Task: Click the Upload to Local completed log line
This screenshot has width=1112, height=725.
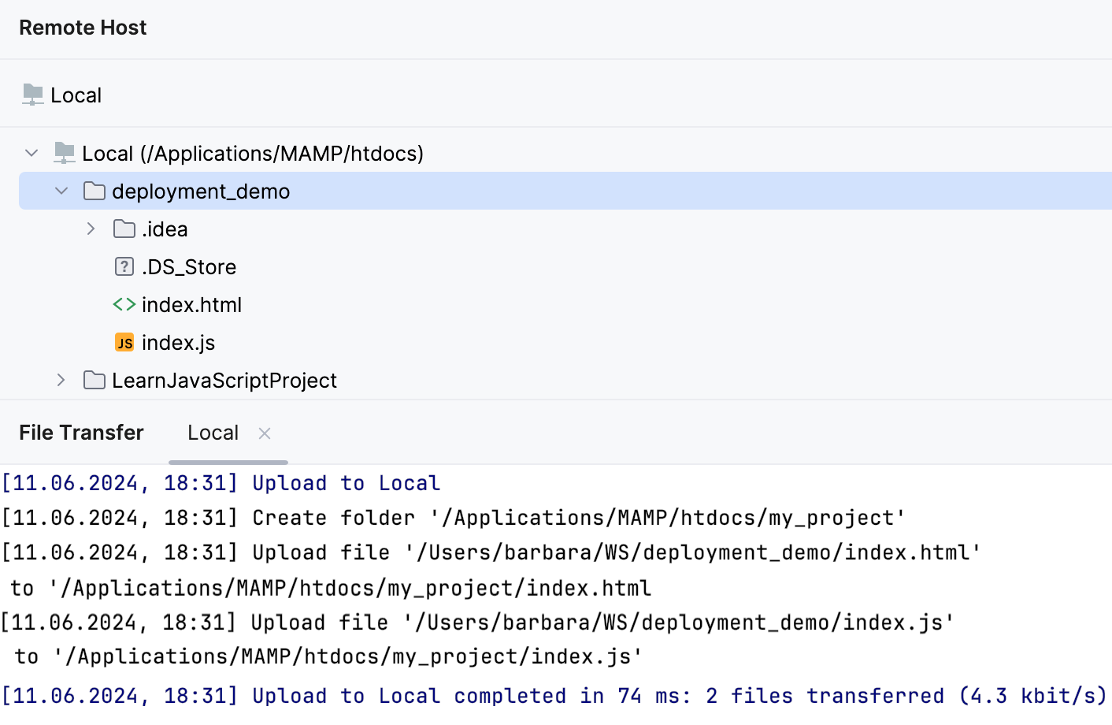Action: click(554, 696)
